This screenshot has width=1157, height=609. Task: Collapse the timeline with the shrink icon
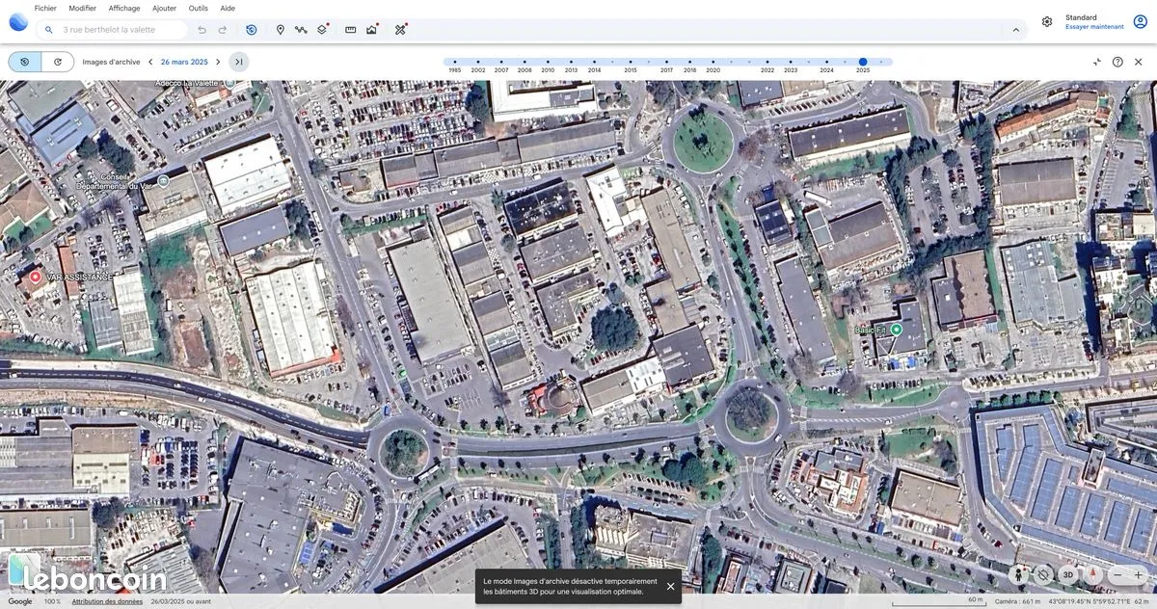coord(1097,62)
